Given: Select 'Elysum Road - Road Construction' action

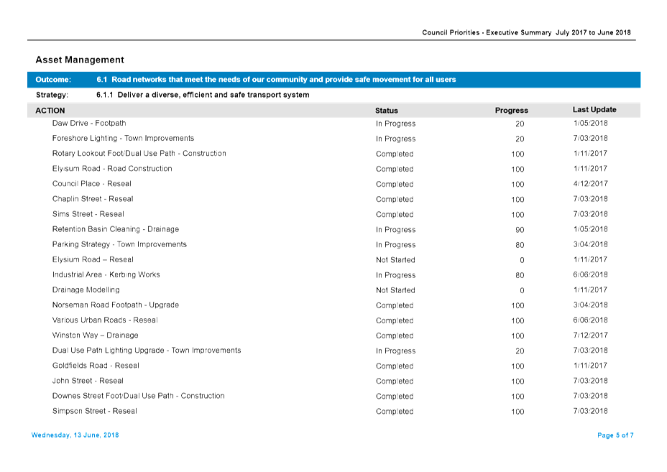Looking at the screenshot, I should tap(112, 169).
